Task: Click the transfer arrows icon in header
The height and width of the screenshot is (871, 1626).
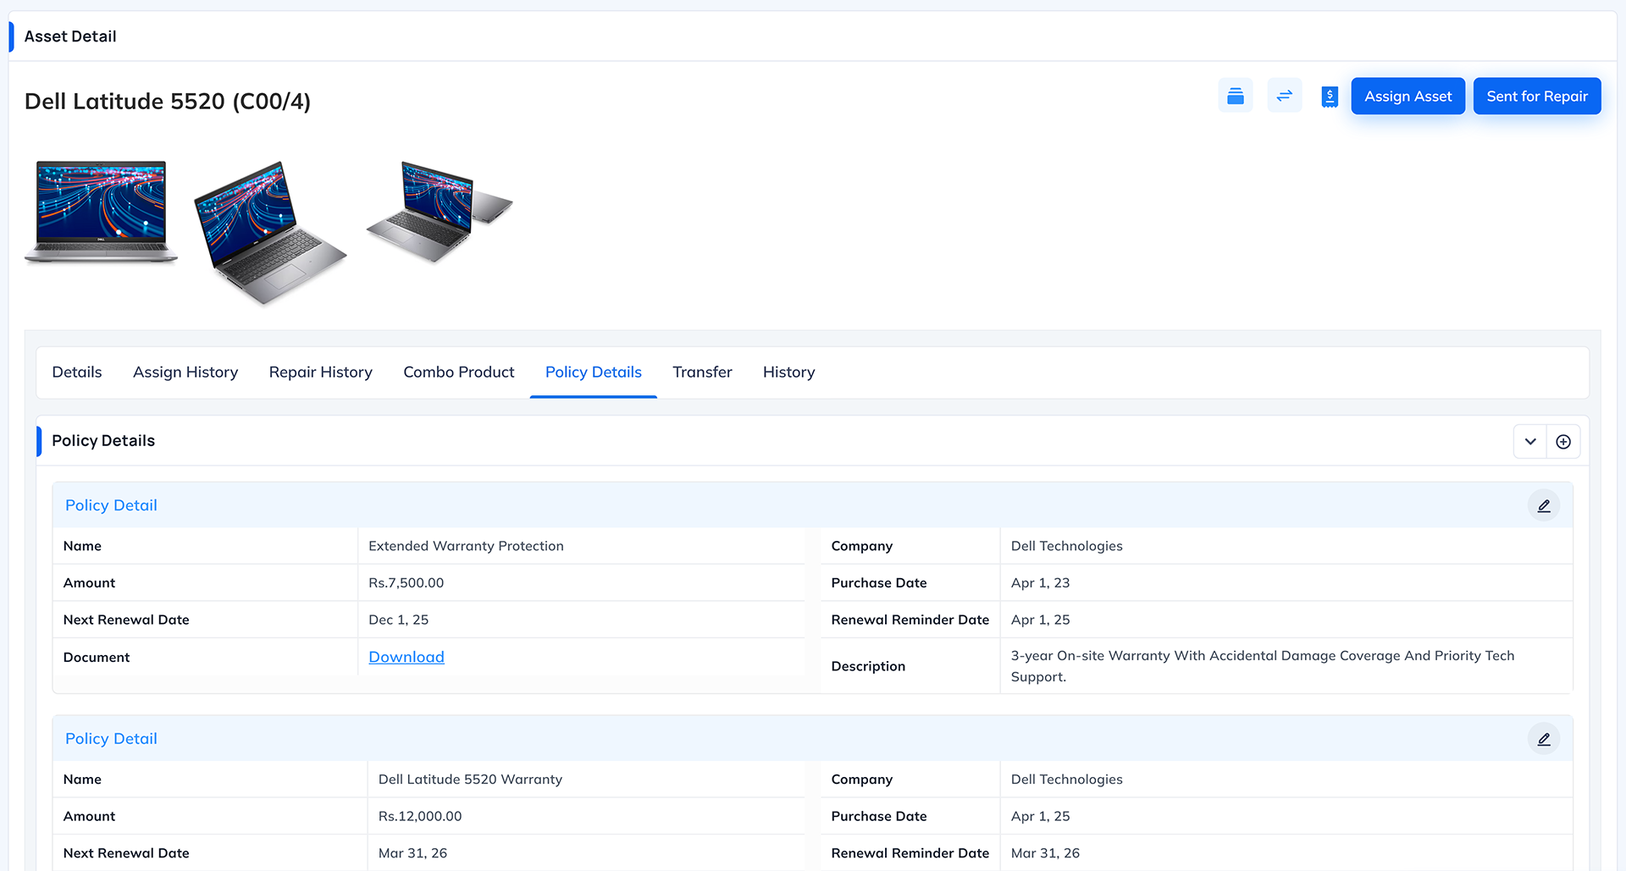Action: tap(1284, 96)
